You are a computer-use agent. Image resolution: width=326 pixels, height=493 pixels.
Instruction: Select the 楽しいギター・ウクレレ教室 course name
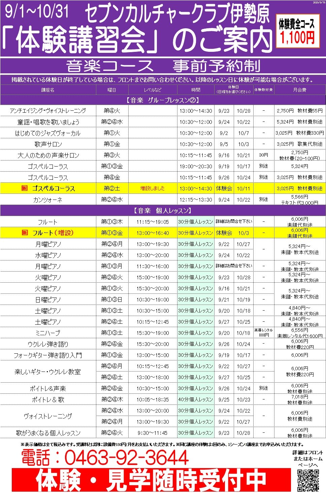coord(48,372)
